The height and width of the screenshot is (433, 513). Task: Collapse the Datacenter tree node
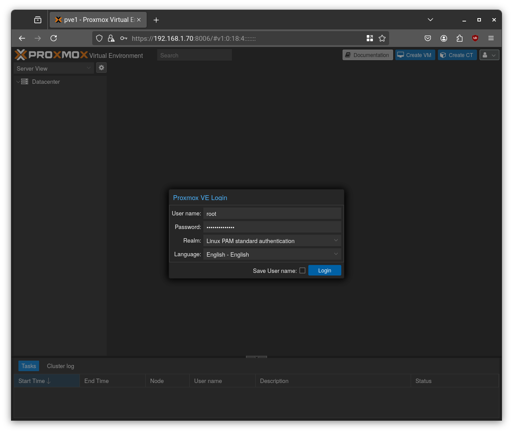(x=18, y=82)
